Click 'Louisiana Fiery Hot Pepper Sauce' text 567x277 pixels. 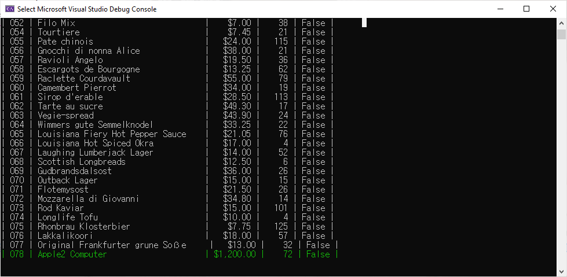(x=112, y=134)
